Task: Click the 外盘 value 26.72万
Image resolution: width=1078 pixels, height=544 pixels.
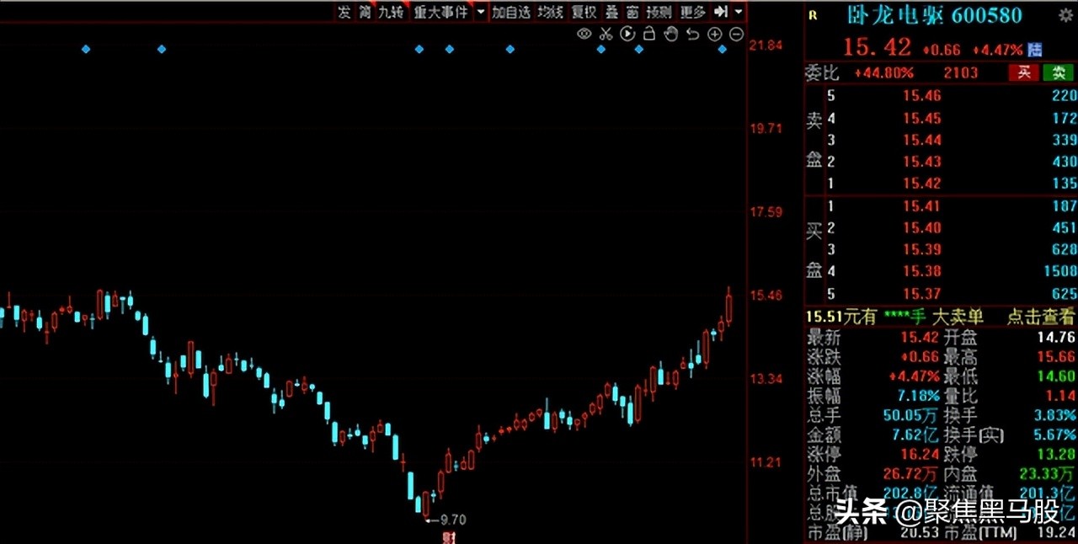Action: [911, 474]
